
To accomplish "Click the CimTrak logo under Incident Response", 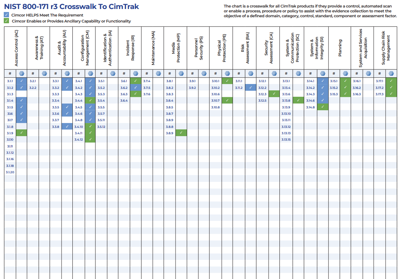I will pos(136,73).
